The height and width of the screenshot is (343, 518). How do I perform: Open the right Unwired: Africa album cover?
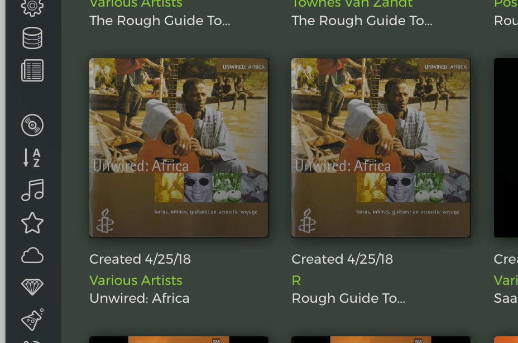(381, 147)
